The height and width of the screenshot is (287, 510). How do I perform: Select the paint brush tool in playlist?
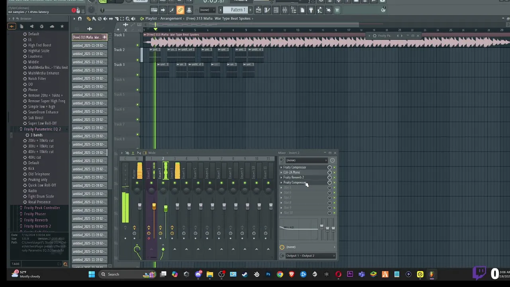point(94,19)
